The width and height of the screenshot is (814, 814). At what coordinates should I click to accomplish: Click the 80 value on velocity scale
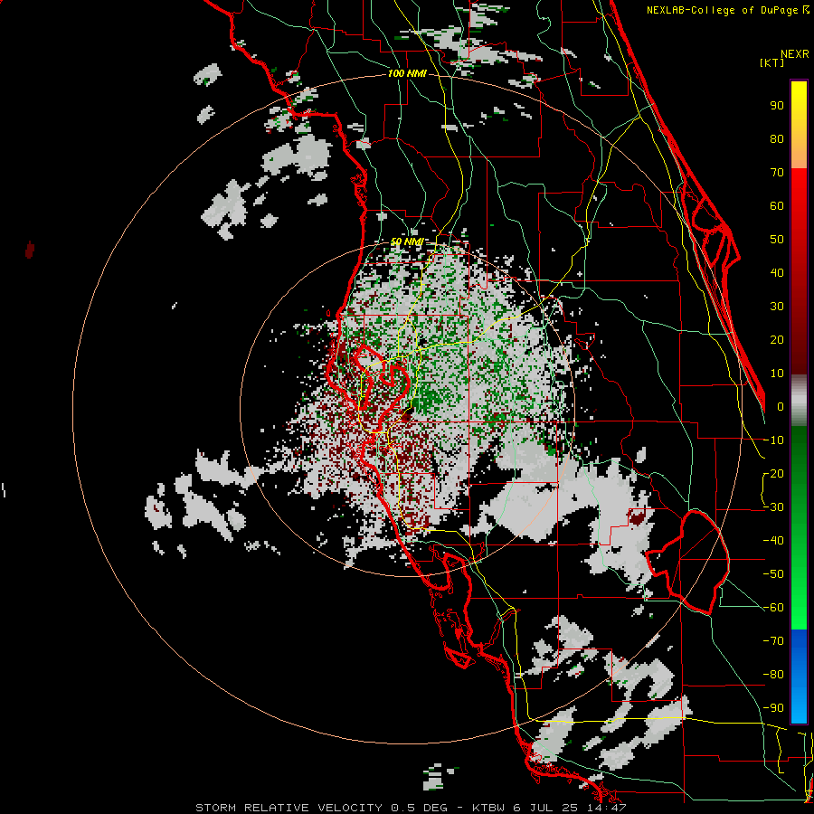(777, 139)
